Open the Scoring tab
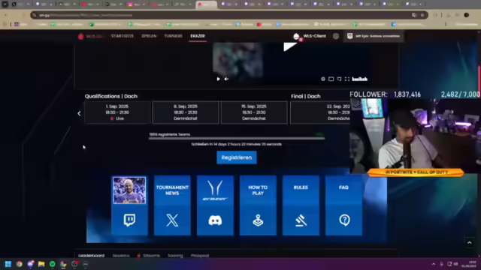The image size is (481, 270). [x=175, y=256]
